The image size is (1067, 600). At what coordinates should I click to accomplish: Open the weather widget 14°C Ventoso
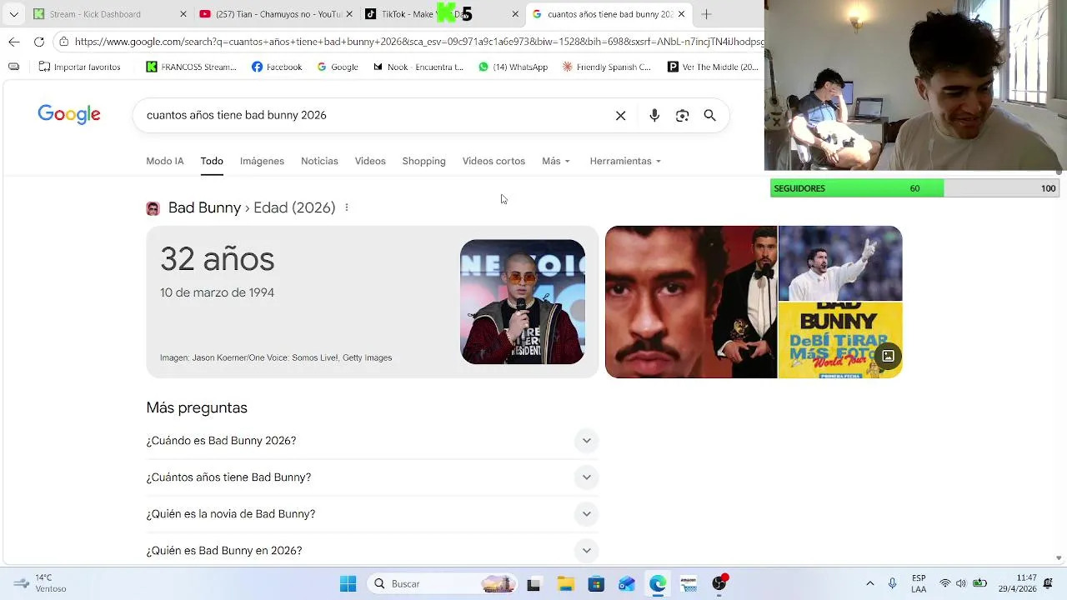click(40, 583)
